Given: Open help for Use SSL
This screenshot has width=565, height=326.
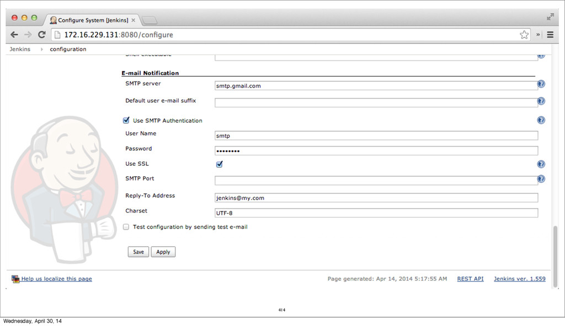Looking at the screenshot, I should tap(541, 164).
